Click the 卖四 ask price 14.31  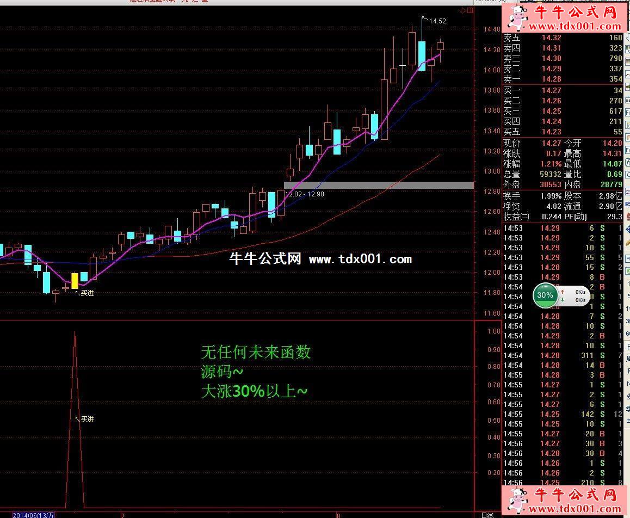pyautogui.click(x=551, y=48)
